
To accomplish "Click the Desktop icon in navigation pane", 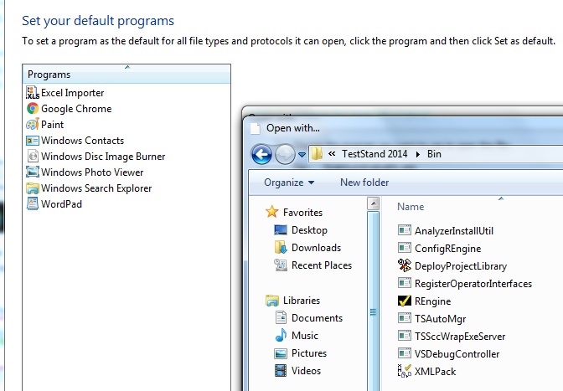I will coord(281,229).
